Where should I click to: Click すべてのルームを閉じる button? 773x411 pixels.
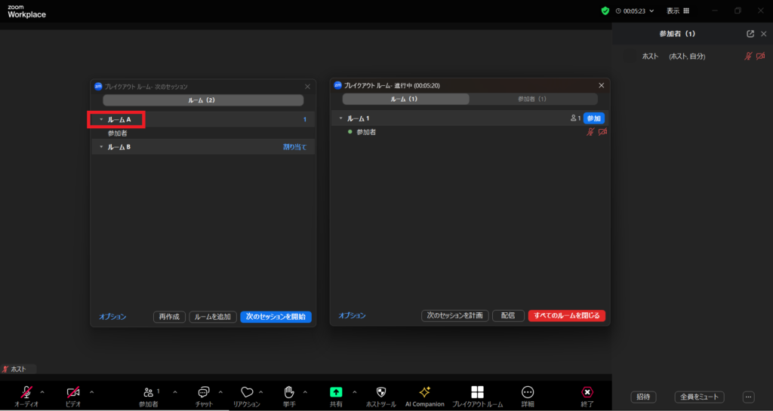[566, 316]
